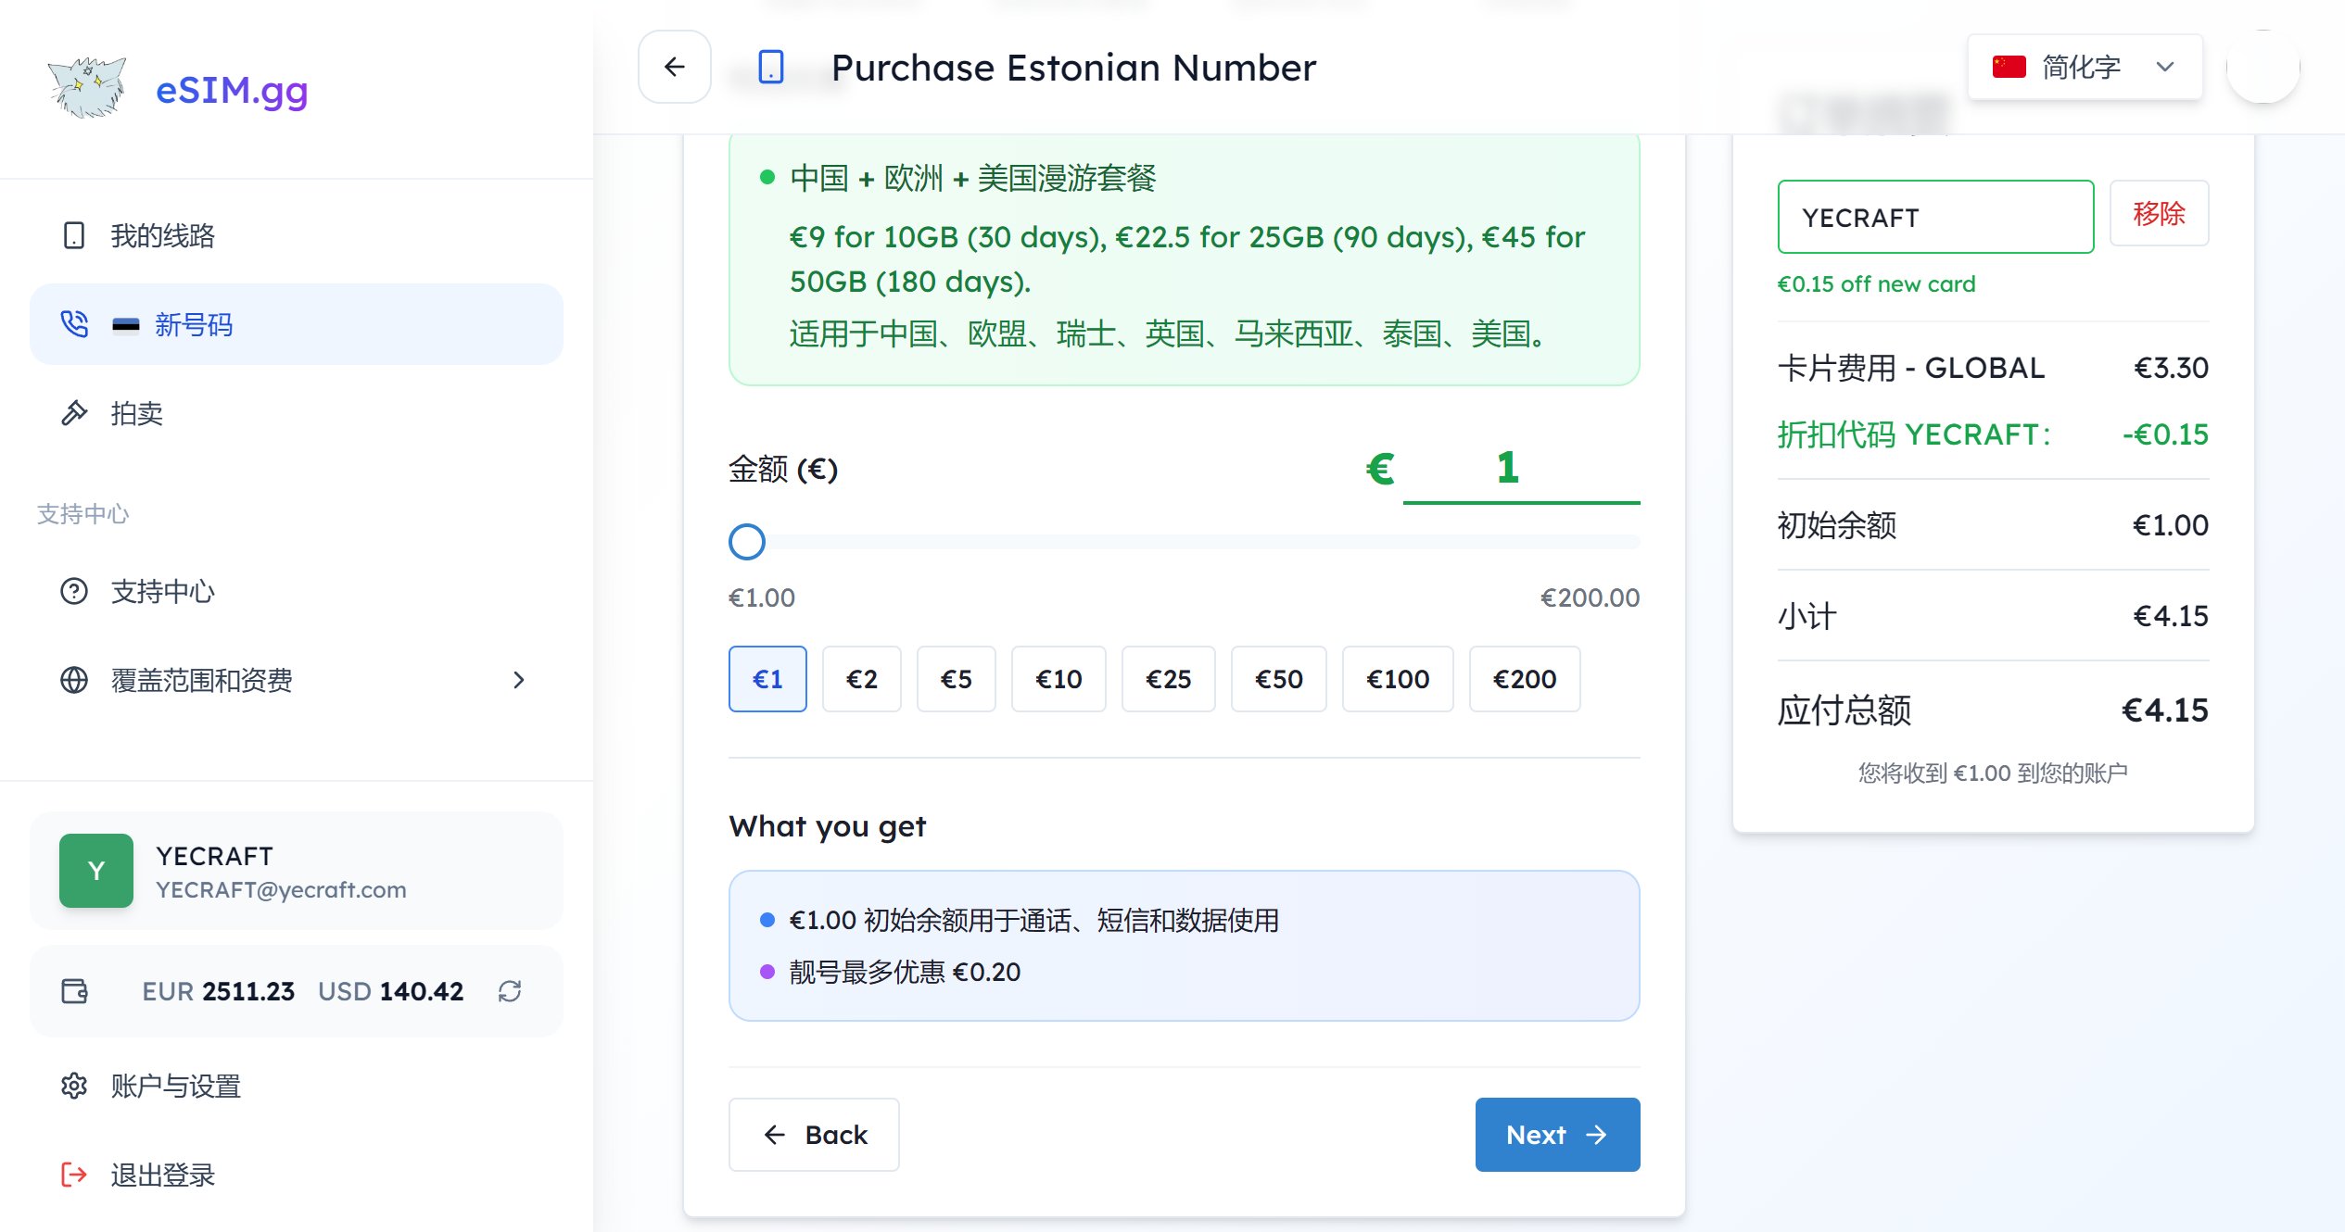The width and height of the screenshot is (2345, 1232).
Task: Click the phone icon next to page title
Action: coord(771,68)
